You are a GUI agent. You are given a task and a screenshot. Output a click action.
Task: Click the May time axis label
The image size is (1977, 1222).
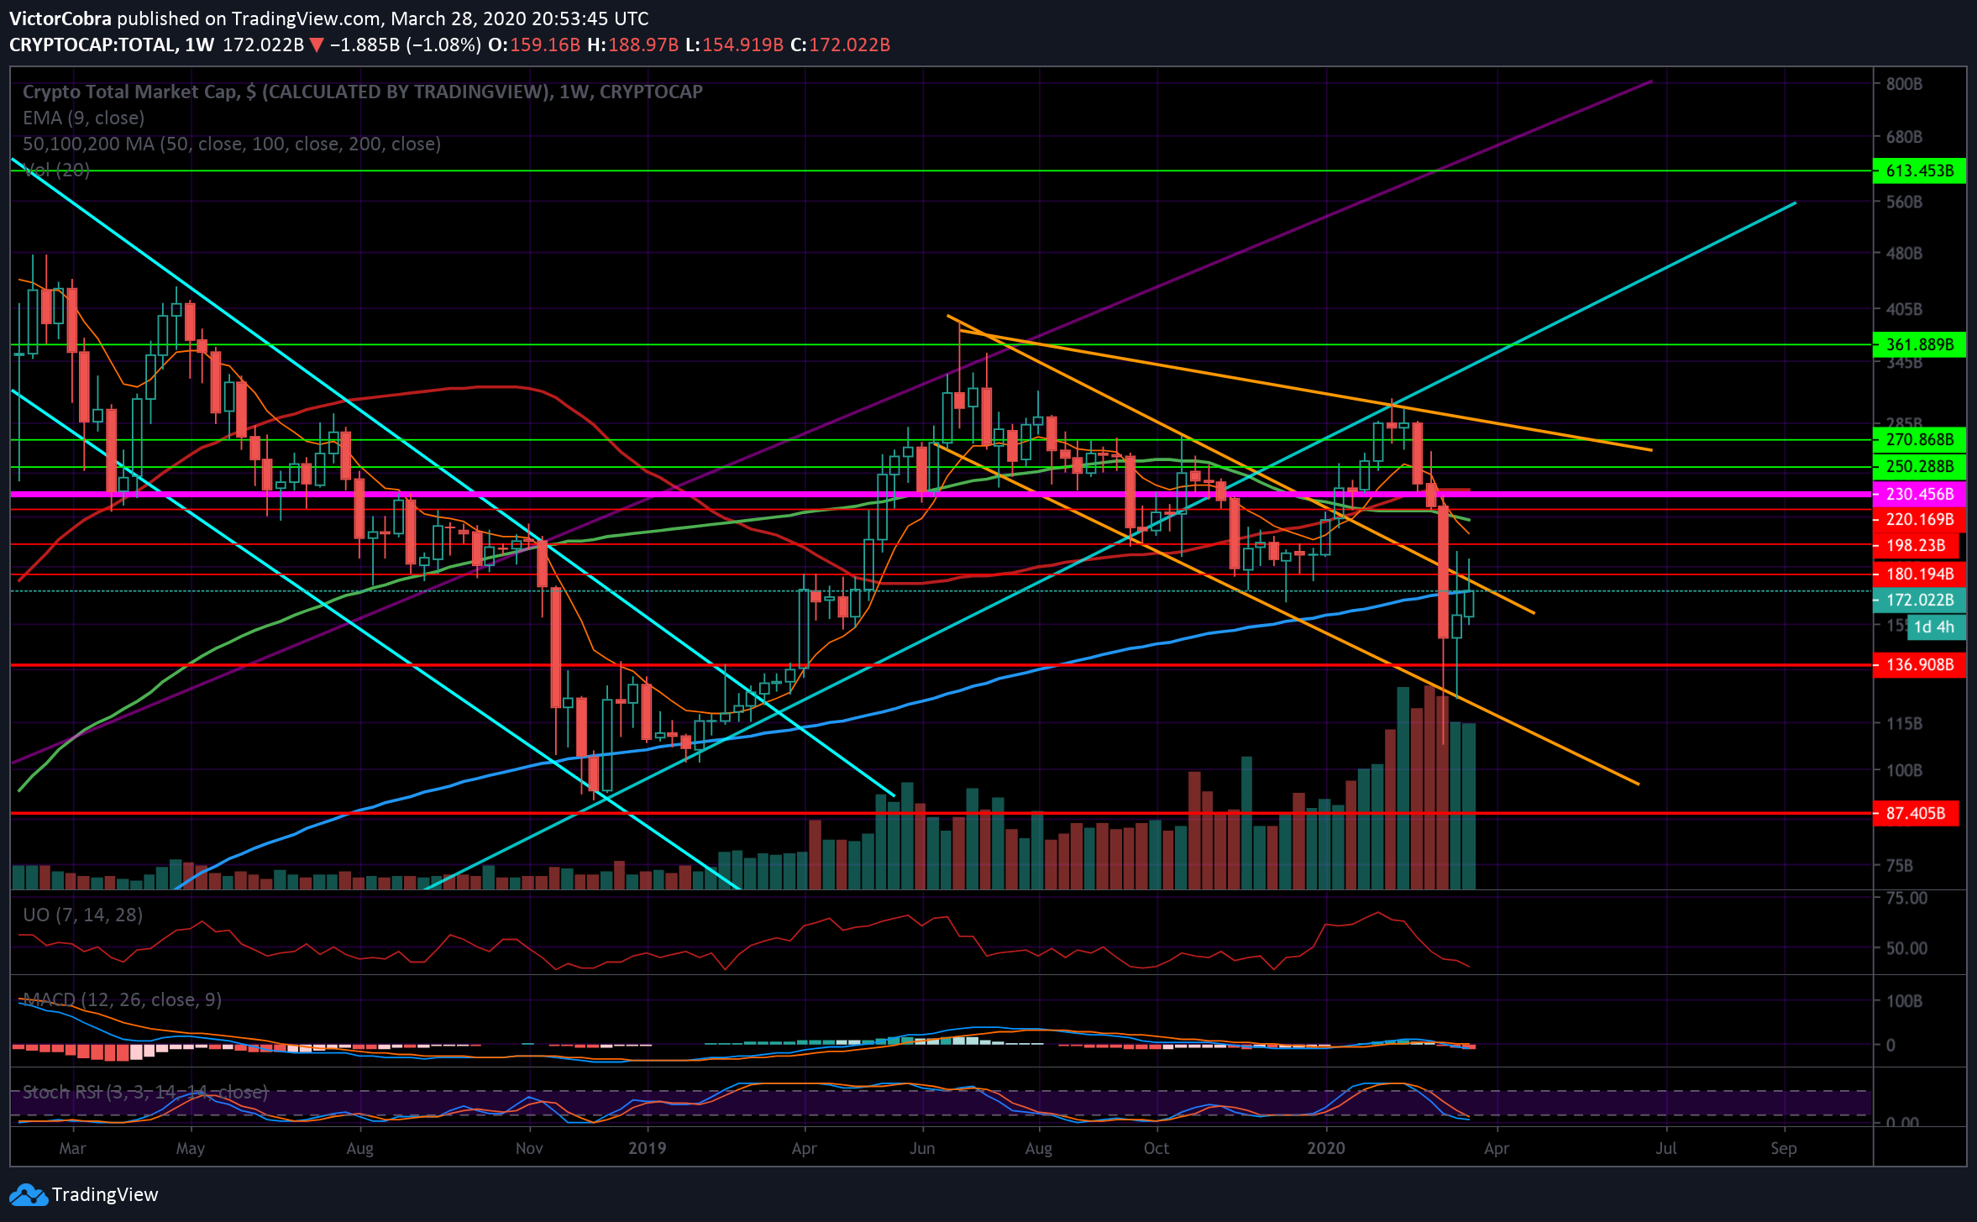coord(191,1148)
